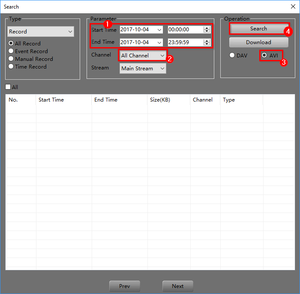Choose the Manual Record radio option
300x294 pixels.
click(11, 59)
